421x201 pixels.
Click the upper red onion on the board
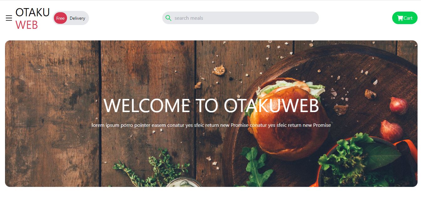[398, 105]
